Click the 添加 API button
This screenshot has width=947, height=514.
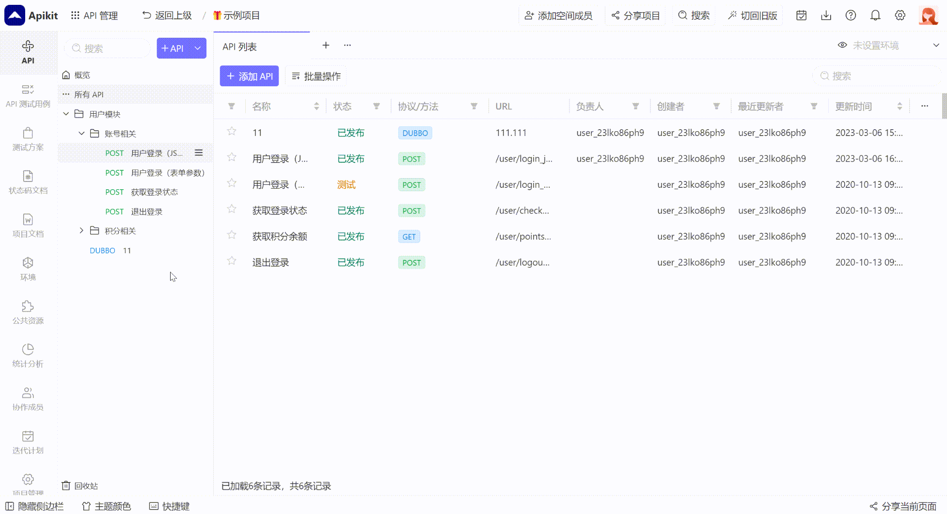pyautogui.click(x=249, y=76)
